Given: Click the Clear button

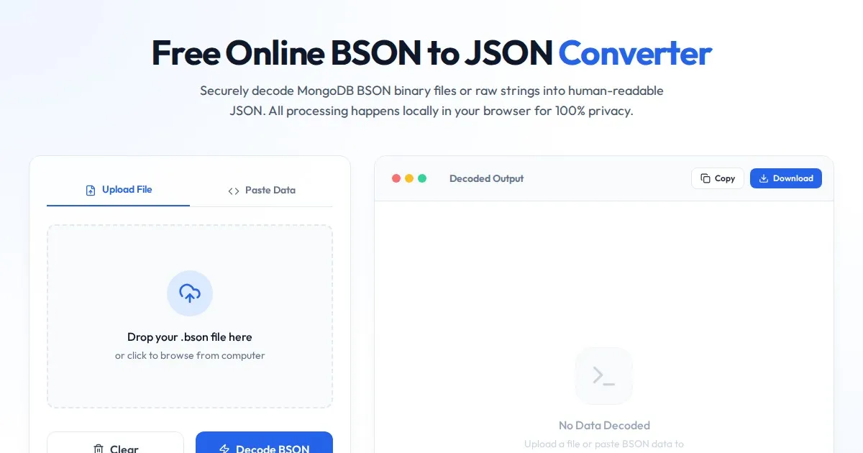Looking at the screenshot, I should pyautogui.click(x=115, y=442).
